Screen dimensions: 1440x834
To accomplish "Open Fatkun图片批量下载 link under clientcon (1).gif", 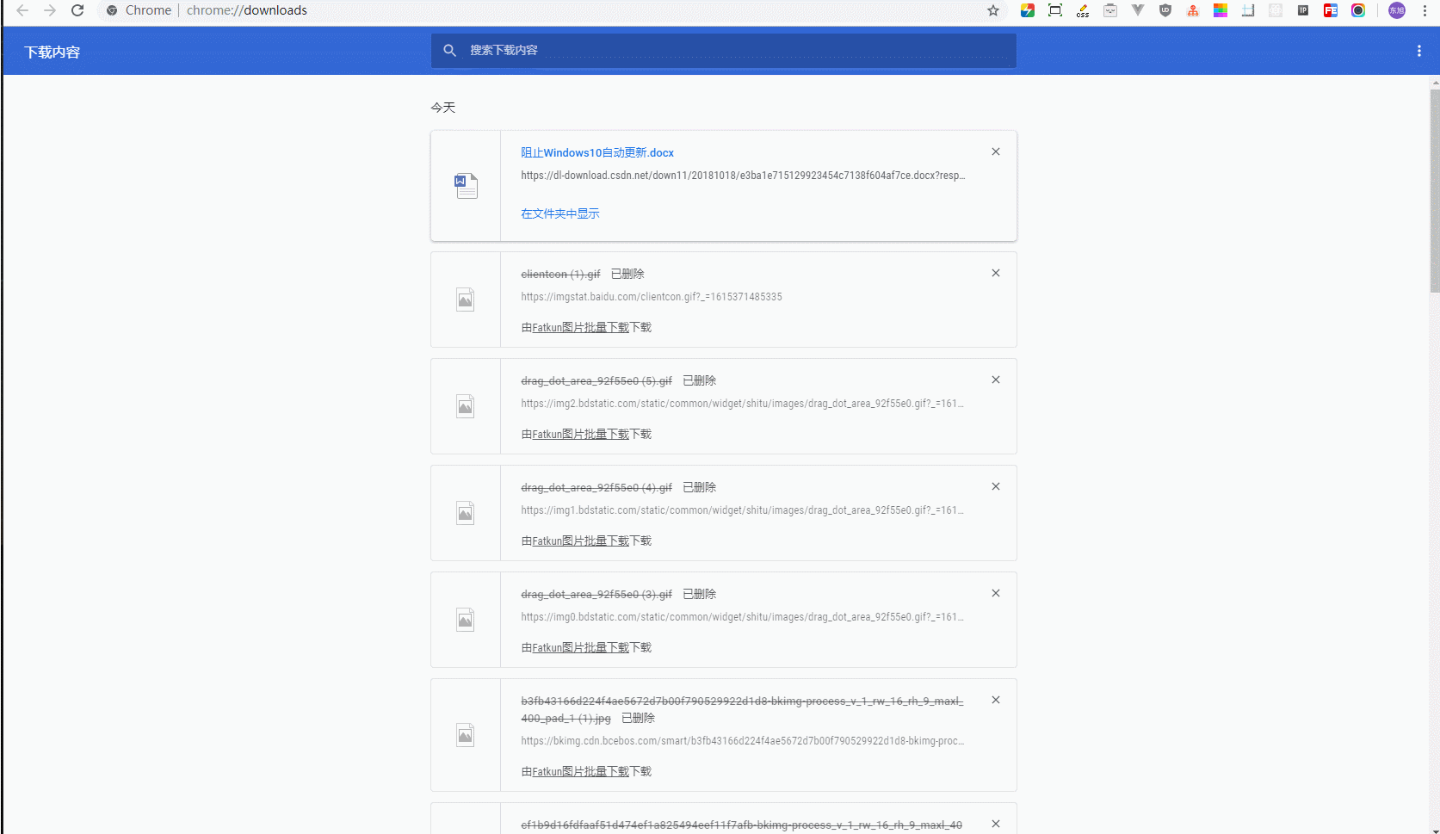I will point(581,327).
